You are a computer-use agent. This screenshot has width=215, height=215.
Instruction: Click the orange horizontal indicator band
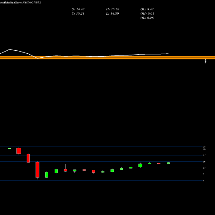(x=107, y=58)
